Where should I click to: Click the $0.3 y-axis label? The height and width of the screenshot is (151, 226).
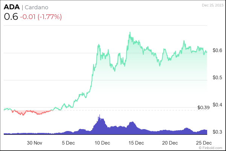pyautogui.click(x=217, y=132)
